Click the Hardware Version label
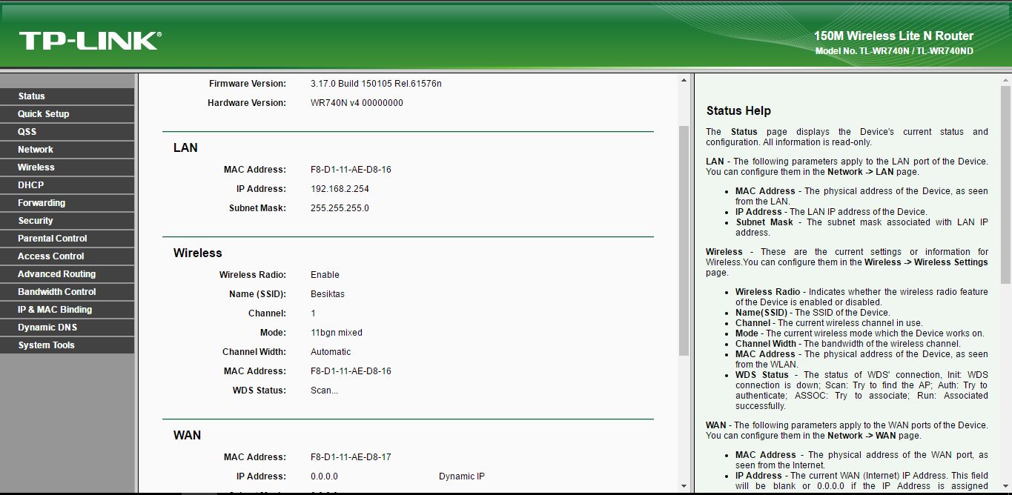Viewport: 1012px width, 495px height. point(247,103)
